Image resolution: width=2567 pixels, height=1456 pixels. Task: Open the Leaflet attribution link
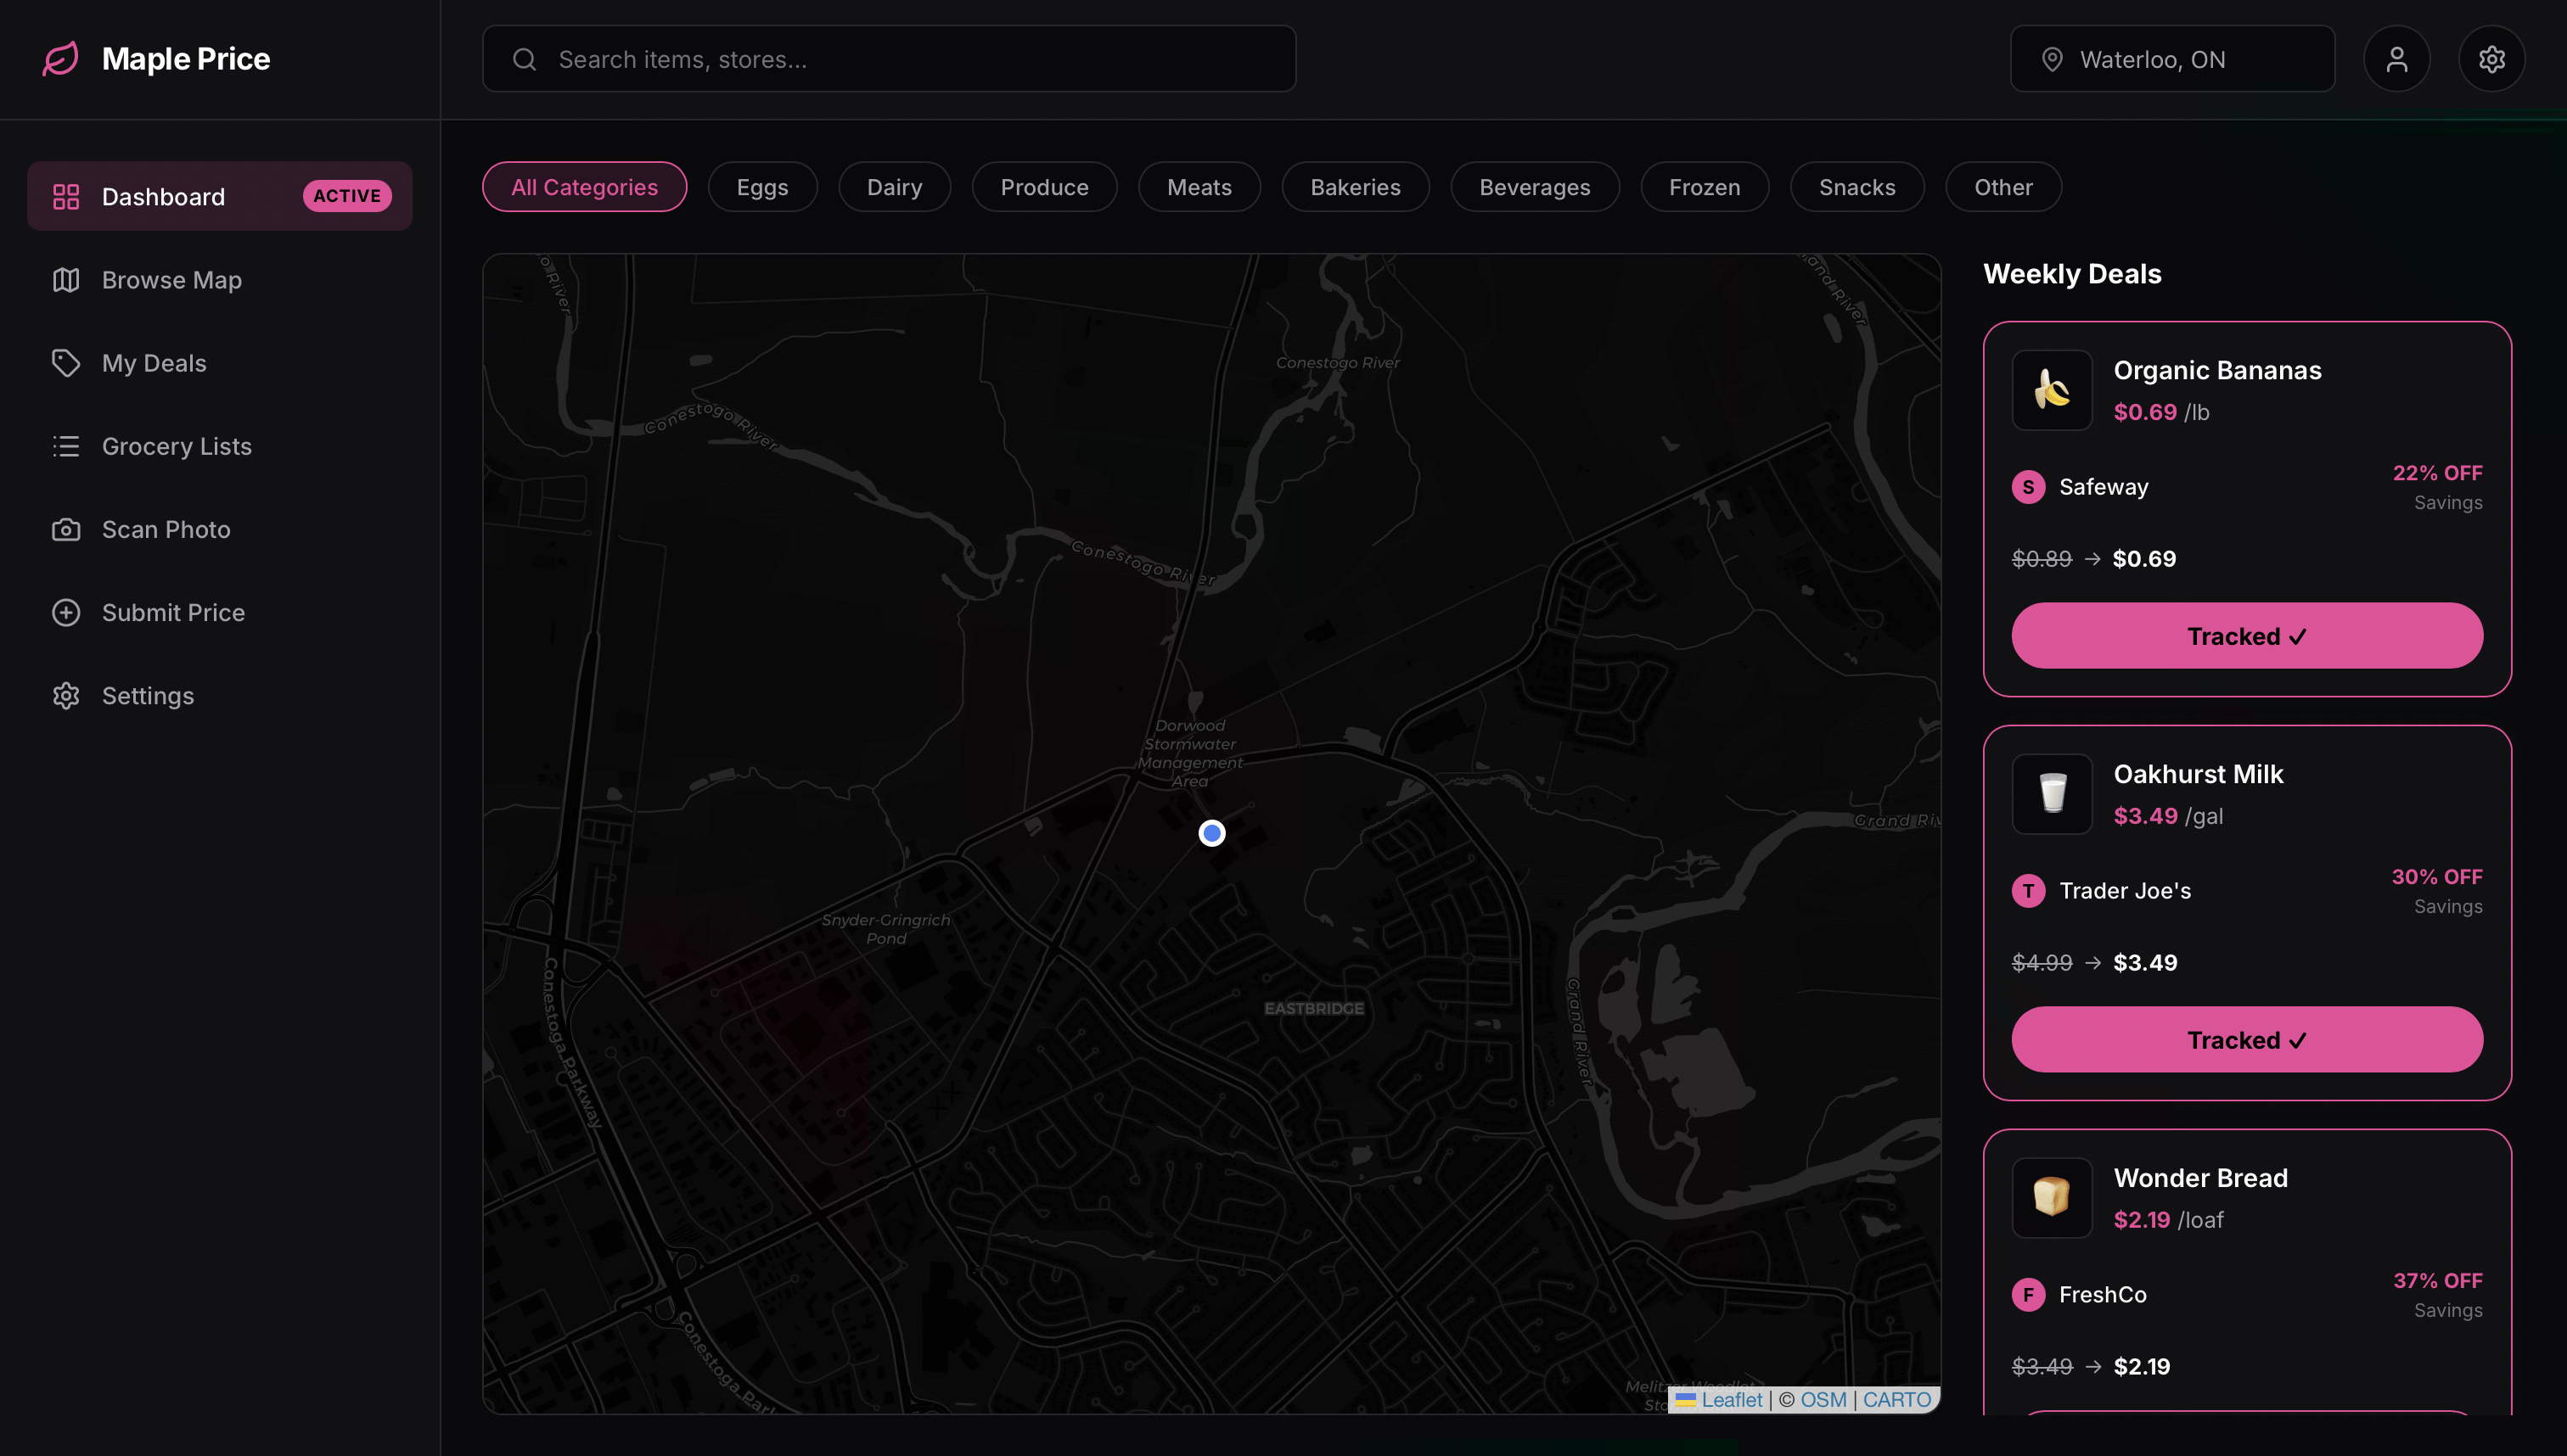(1731, 1400)
